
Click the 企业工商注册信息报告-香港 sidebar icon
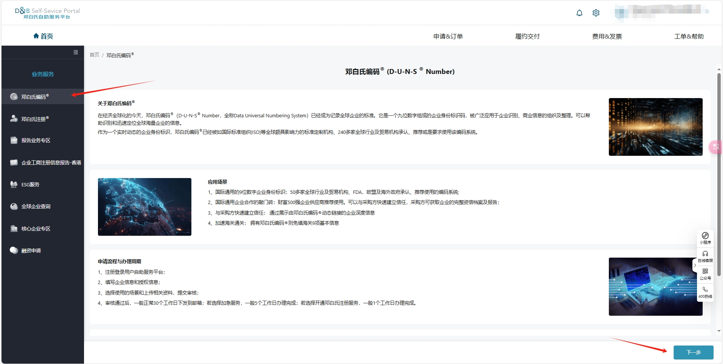coord(14,163)
